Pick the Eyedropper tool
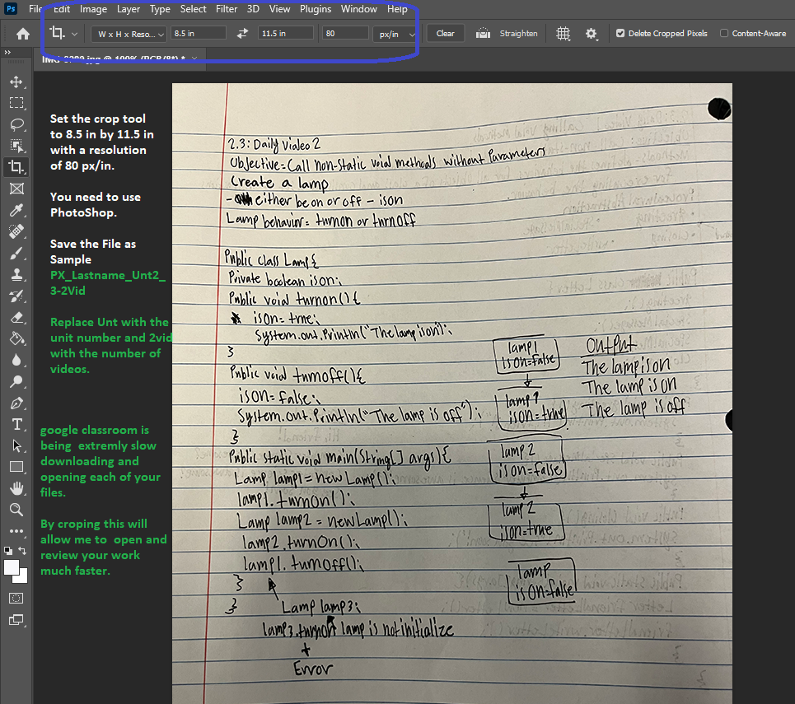This screenshot has width=795, height=704. [16, 211]
